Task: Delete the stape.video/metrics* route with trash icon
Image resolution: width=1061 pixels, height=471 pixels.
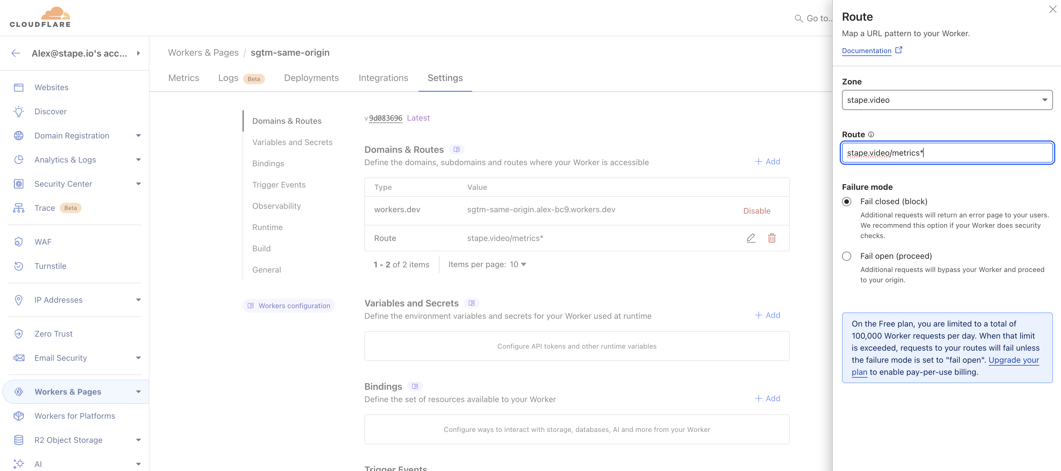Action: [x=772, y=238]
